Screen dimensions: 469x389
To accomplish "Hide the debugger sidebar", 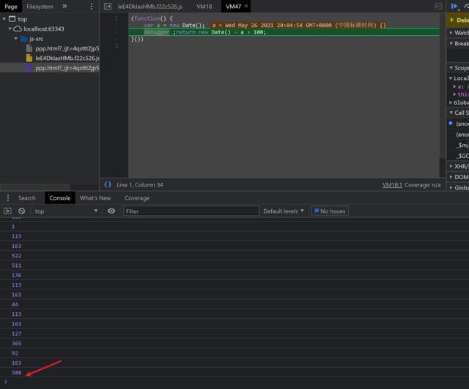I will 438,7.
